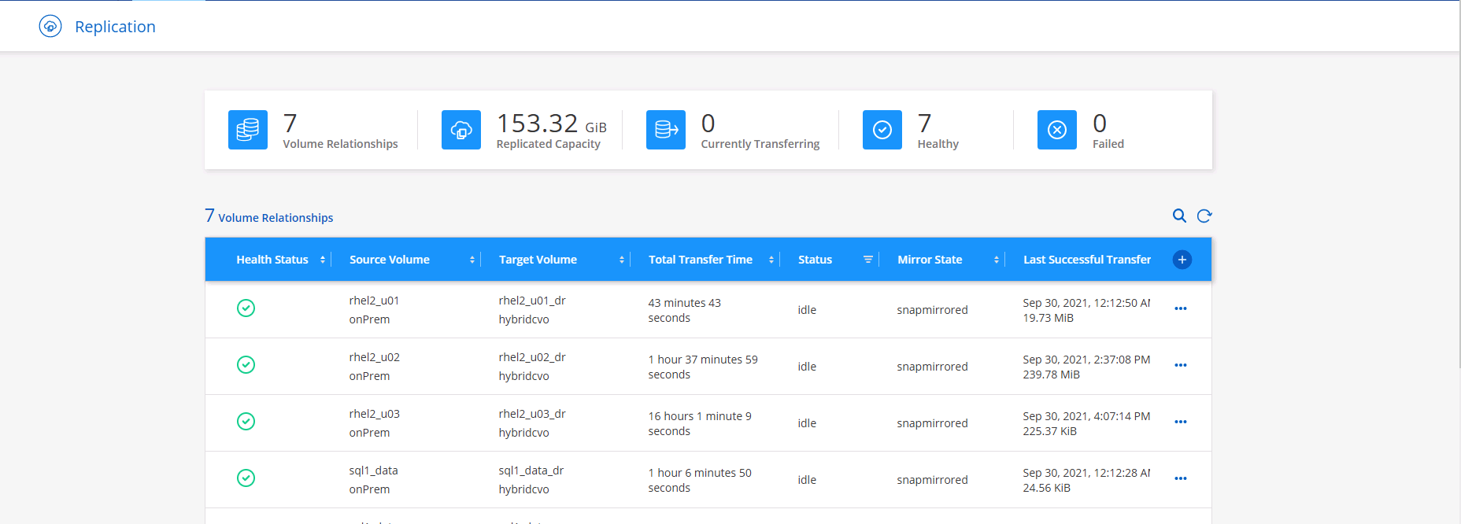Click the Replication page title
The height and width of the screenshot is (524, 1461).
[115, 27]
